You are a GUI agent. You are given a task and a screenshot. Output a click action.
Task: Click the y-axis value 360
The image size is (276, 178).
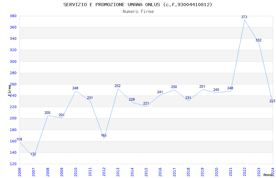(x=13, y=28)
